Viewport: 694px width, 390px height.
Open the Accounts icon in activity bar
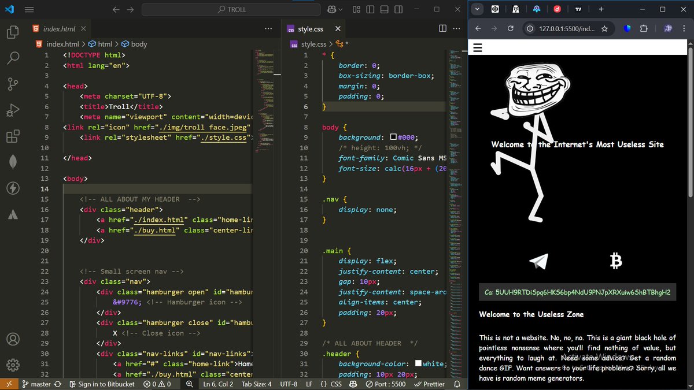[x=13, y=339]
